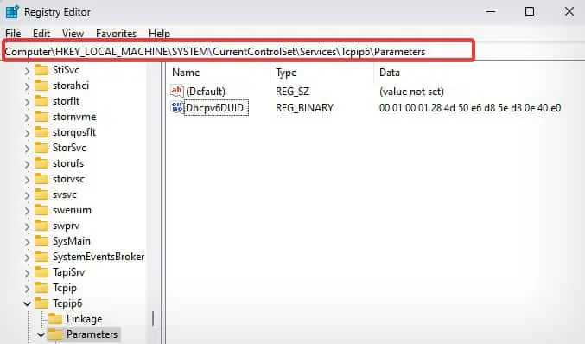Expand the SystemEventsBroker key chevron

(27, 257)
